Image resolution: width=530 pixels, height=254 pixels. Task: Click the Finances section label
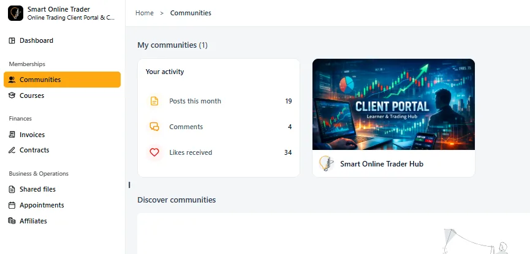click(20, 119)
